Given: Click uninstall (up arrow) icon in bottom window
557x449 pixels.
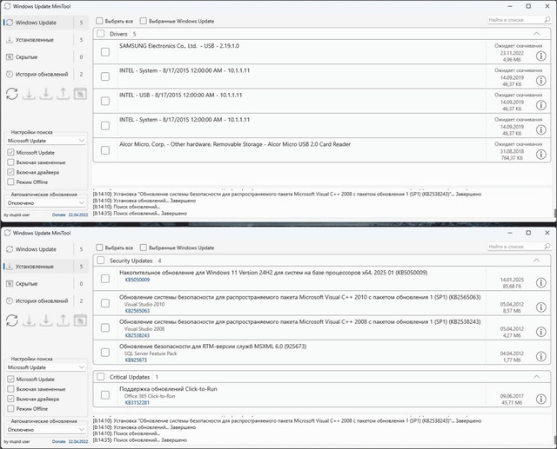Looking at the screenshot, I should [63, 320].
